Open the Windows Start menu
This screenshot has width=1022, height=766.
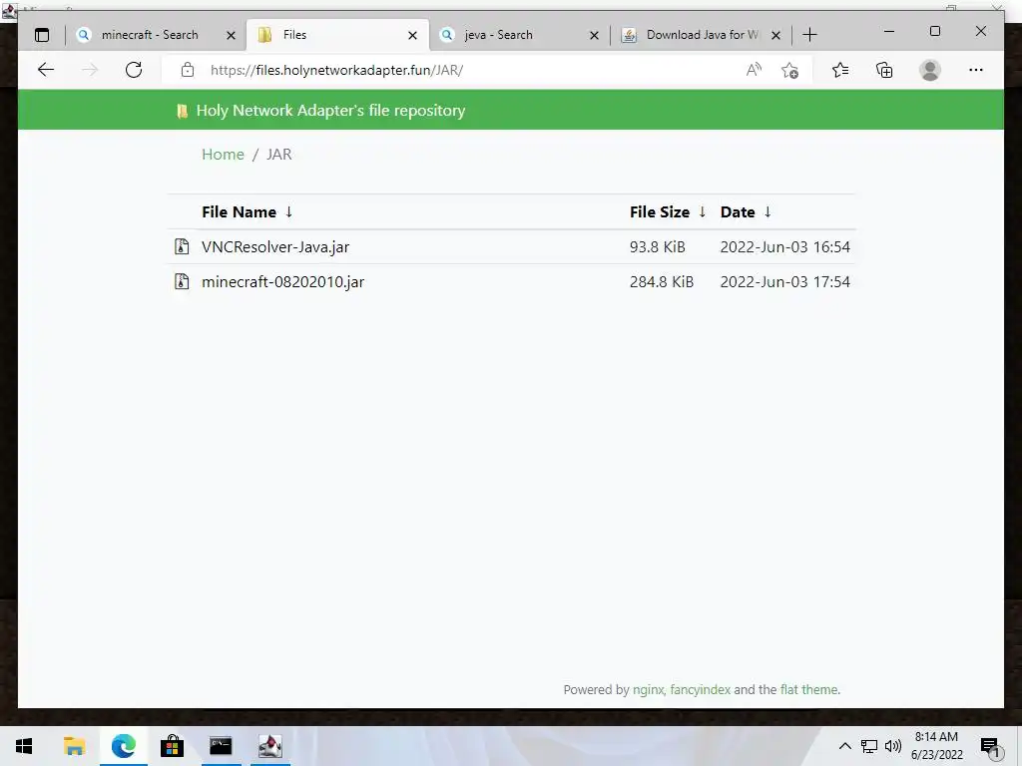point(24,746)
